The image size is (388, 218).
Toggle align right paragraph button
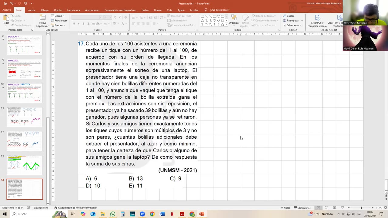143,24
